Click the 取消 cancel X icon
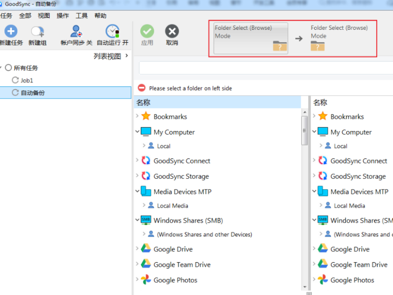The image size is (393, 295). [172, 31]
